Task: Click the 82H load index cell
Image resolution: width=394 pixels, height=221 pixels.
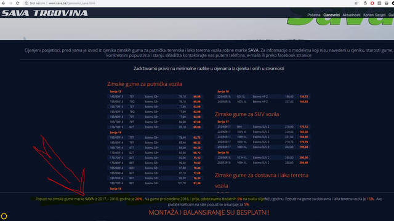Action: pos(132,168)
